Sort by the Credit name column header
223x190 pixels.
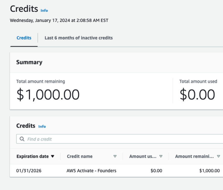(80, 156)
